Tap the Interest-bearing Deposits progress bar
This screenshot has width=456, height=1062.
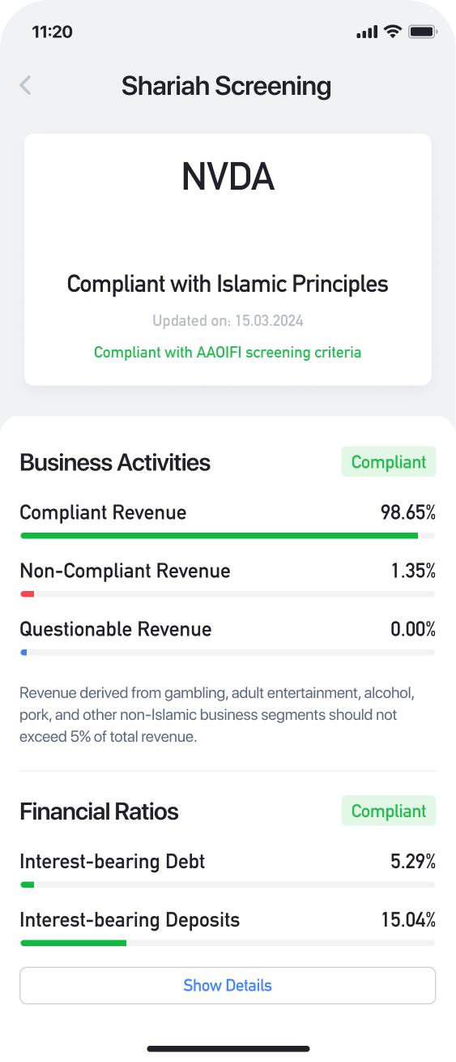click(228, 943)
